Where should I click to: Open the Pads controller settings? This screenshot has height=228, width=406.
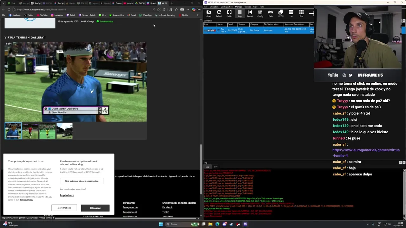click(271, 13)
